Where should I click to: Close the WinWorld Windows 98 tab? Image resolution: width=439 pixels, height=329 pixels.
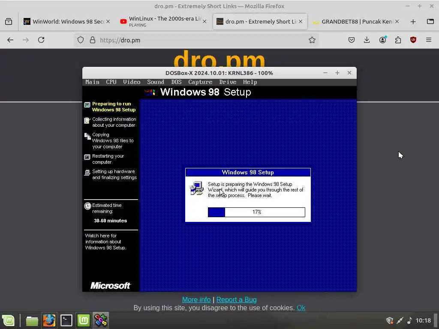pos(108,21)
